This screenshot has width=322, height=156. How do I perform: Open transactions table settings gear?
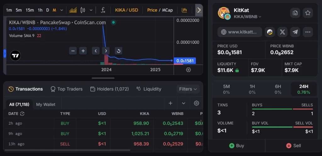pyautogui.click(x=197, y=103)
